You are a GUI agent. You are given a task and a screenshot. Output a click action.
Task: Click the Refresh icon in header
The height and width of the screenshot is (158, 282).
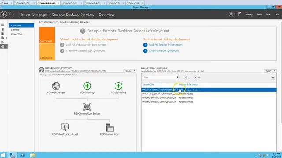(x=231, y=14)
